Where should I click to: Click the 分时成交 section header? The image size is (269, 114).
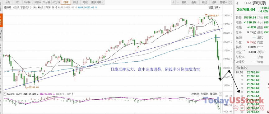[242, 68]
